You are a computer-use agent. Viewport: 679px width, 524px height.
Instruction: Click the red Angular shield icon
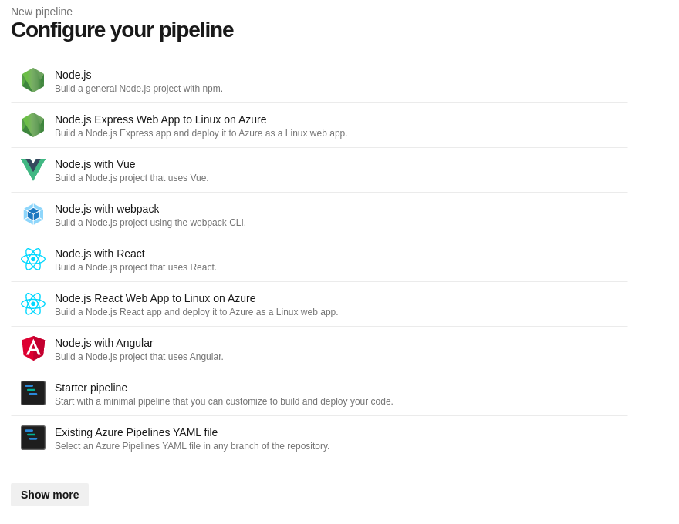point(33,348)
